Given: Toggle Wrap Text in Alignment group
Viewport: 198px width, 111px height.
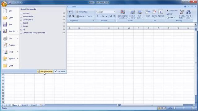Looking at the screenshot, I should click(x=82, y=12).
